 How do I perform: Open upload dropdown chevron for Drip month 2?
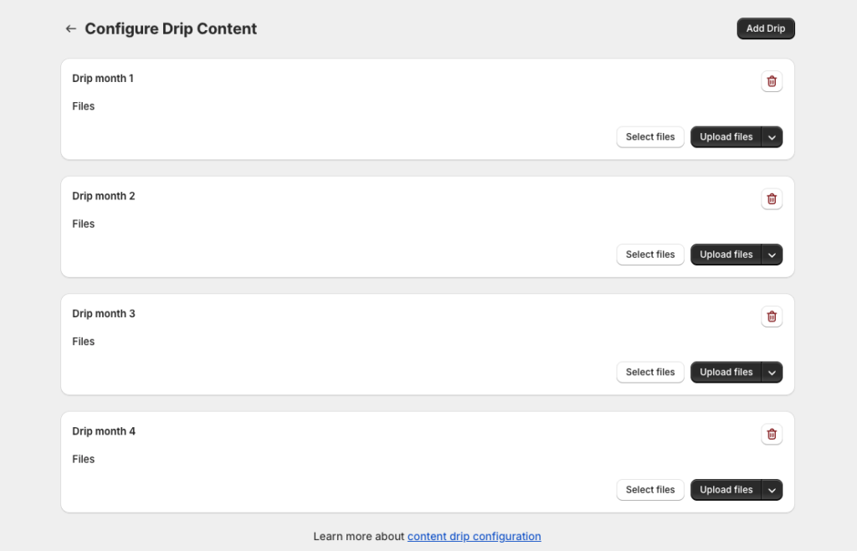point(772,255)
